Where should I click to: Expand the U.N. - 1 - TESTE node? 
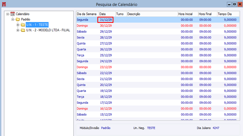18,25
